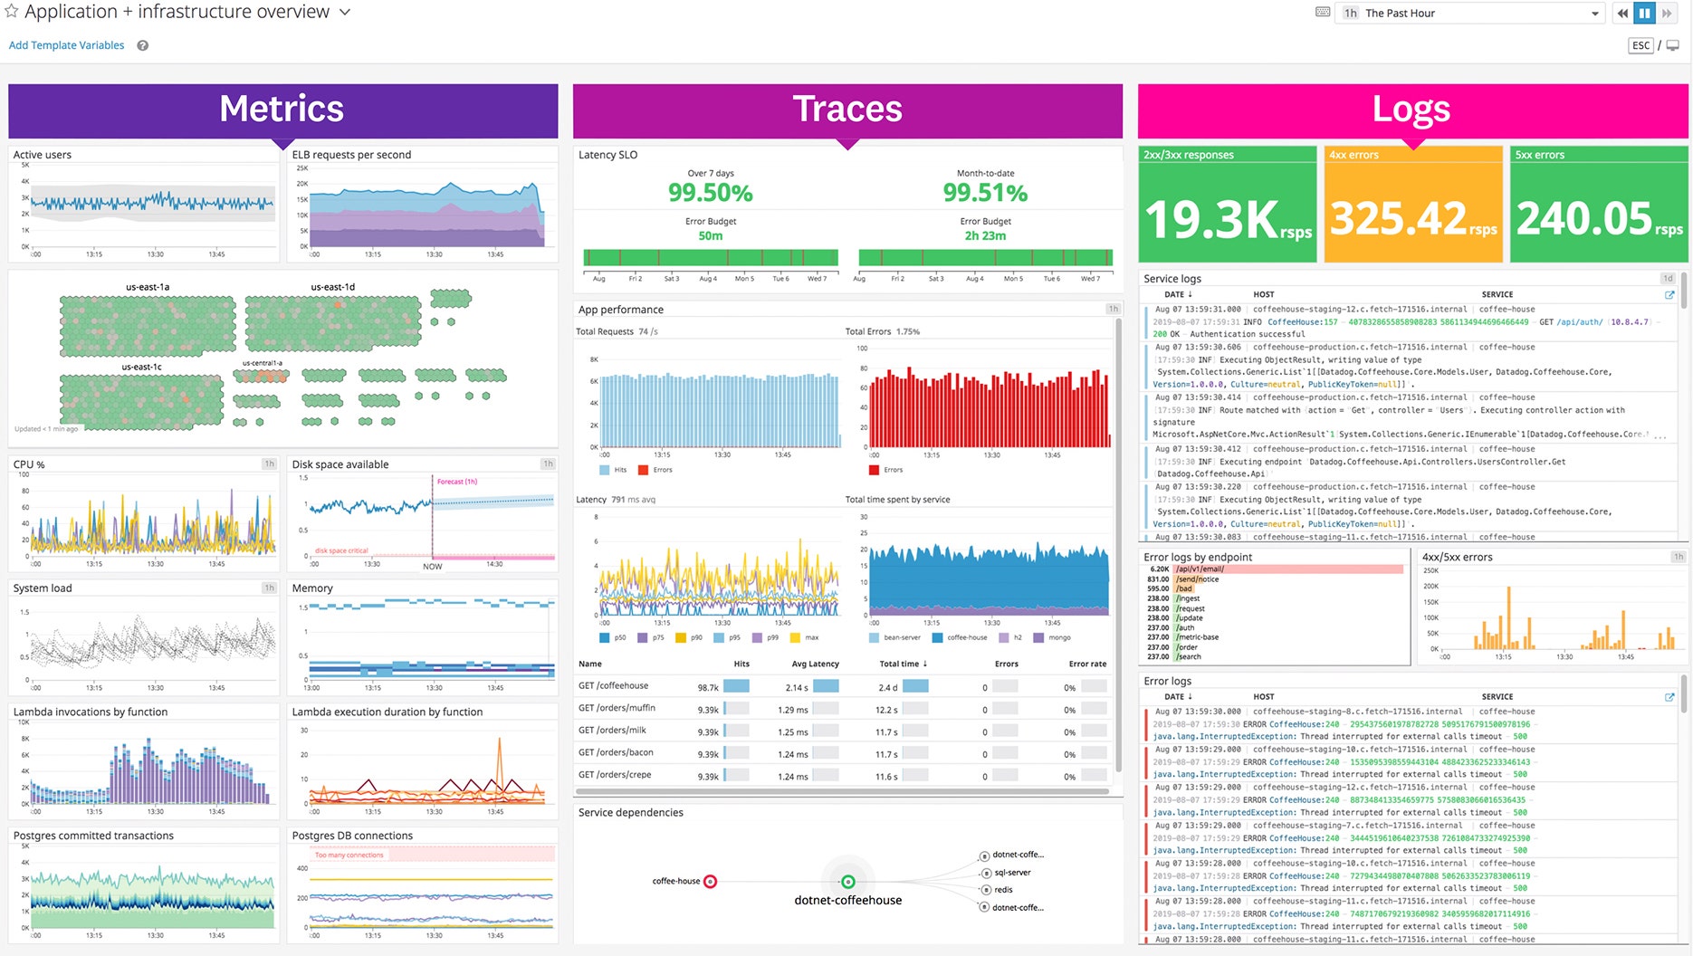Screen dimensions: 1693x956
Task: Click the rewind time frame button
Action: coord(1622,13)
